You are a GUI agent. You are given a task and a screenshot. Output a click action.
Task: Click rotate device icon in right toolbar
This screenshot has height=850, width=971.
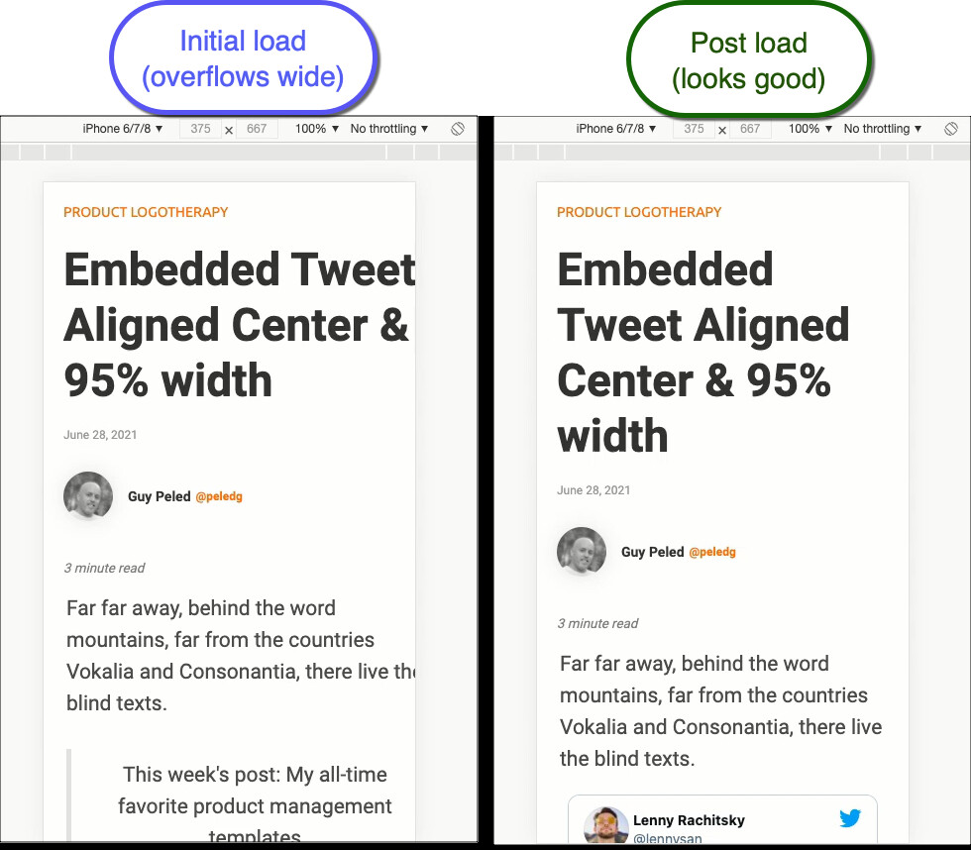950,129
